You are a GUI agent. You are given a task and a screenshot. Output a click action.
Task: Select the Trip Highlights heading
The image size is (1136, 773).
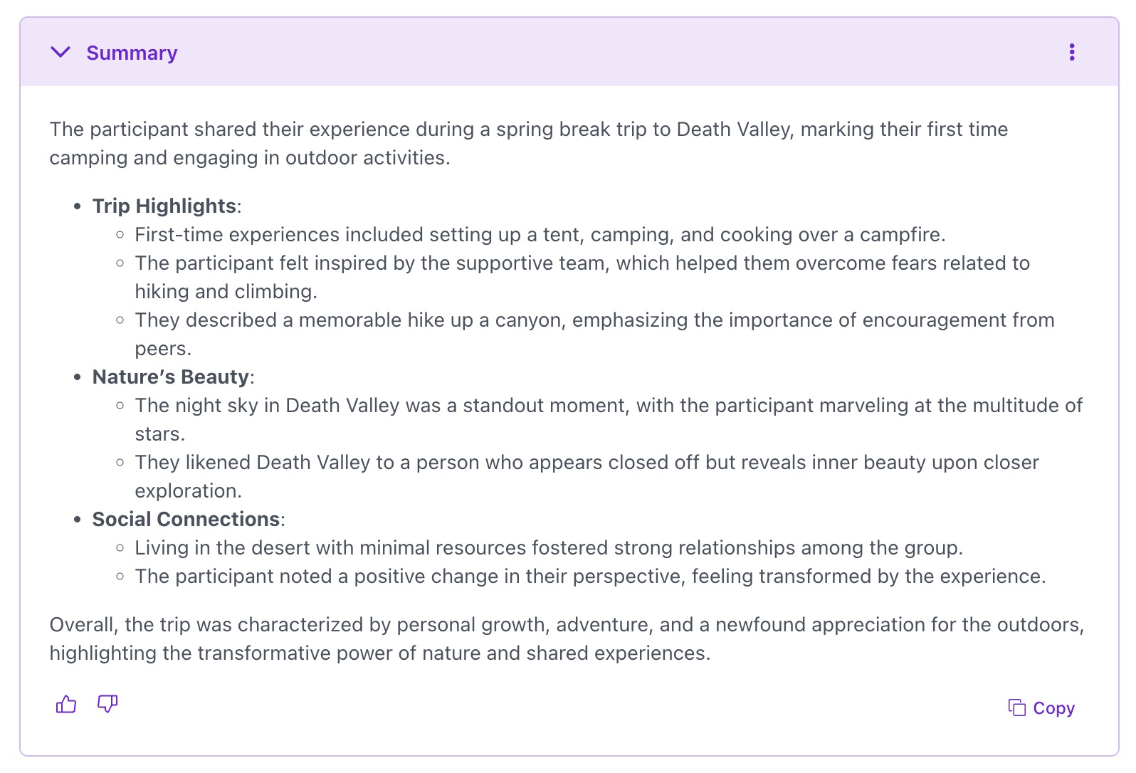164,206
